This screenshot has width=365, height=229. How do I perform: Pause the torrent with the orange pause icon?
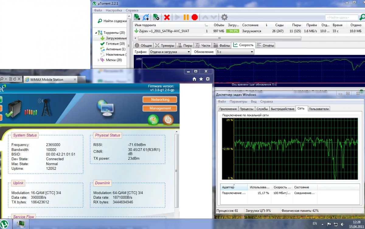point(186,17)
